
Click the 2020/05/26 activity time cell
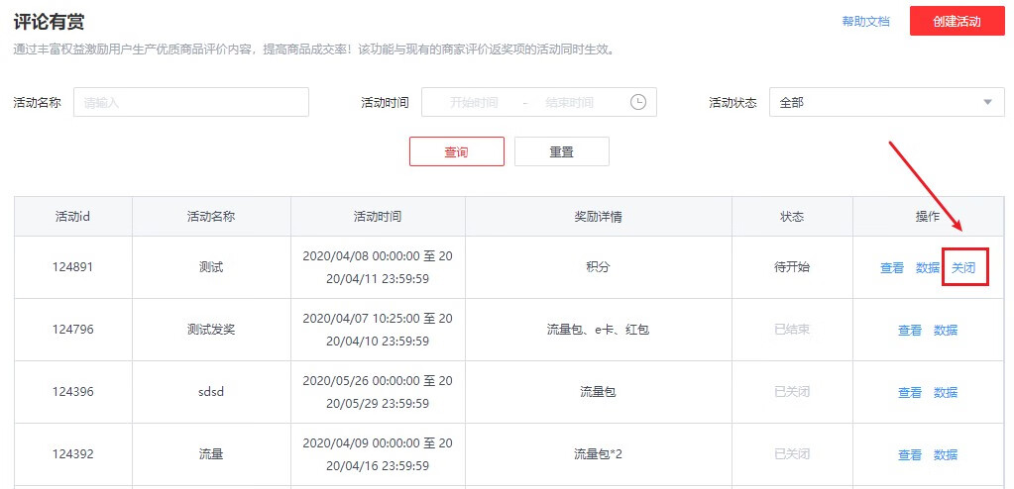click(378, 392)
